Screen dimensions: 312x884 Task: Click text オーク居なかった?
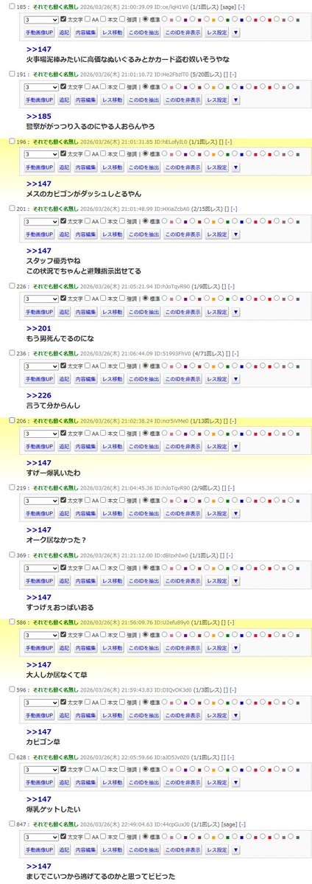[x=57, y=540]
